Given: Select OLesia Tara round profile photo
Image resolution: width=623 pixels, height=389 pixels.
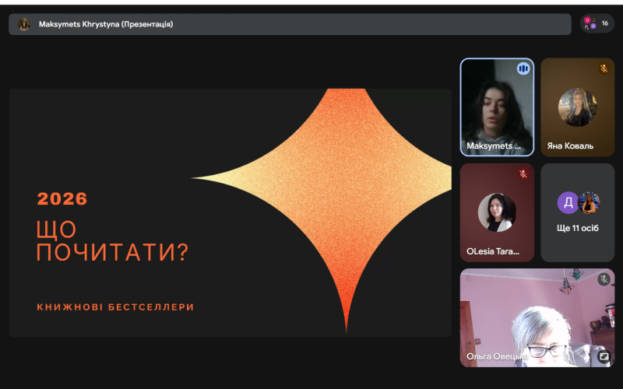Looking at the screenshot, I should click(x=497, y=212).
